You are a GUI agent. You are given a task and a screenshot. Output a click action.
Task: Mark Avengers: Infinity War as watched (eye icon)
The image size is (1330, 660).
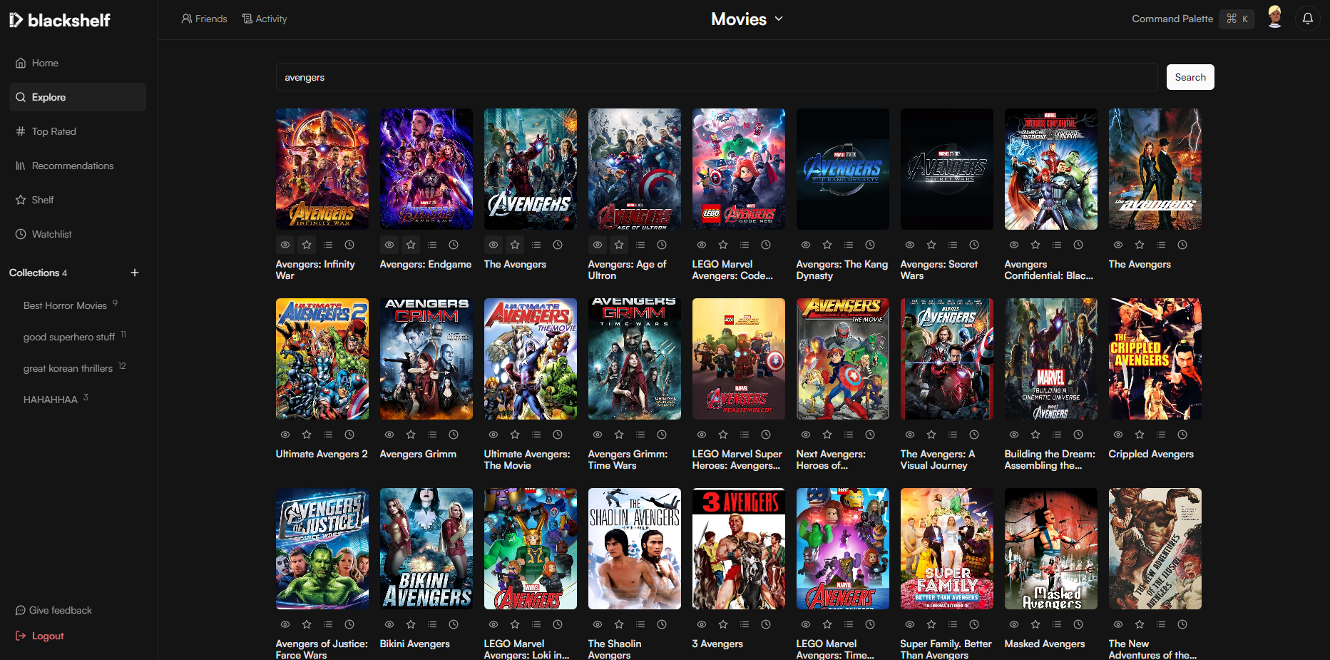coord(285,245)
